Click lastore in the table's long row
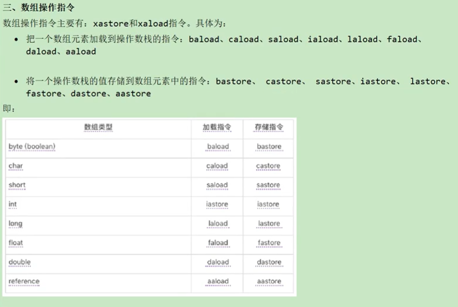The height and width of the screenshot is (307, 458). point(269,224)
